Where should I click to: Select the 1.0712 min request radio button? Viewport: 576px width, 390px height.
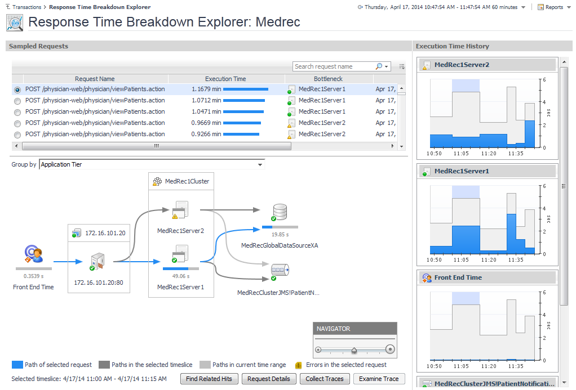[17, 101]
